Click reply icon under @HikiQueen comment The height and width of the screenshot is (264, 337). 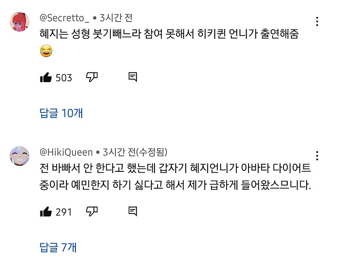click(x=132, y=211)
